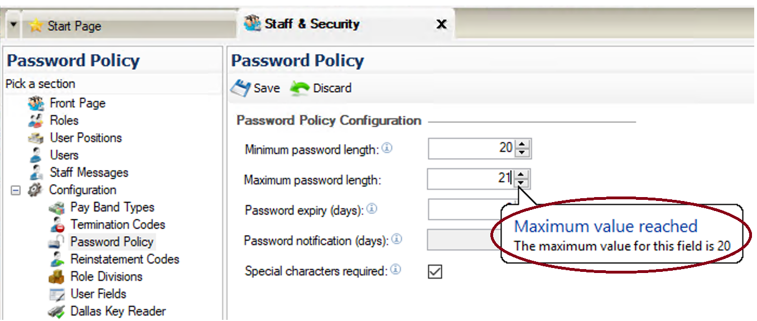Click the Termination Codes icon
This screenshot has width=757, height=321.
click(x=56, y=224)
